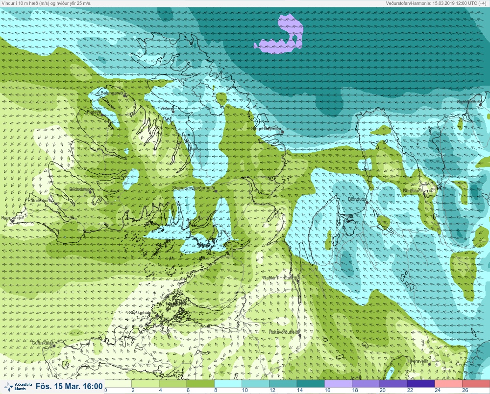Select the light cyan 8–10 m/s legend swatch

coord(228,383)
